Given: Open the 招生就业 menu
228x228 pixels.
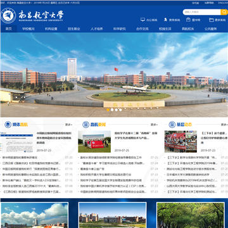Looking at the screenshot, I should (x=74, y=28).
